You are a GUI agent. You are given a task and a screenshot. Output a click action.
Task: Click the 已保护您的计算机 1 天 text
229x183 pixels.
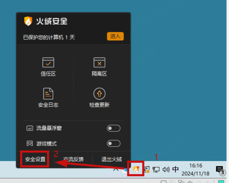click(x=49, y=37)
